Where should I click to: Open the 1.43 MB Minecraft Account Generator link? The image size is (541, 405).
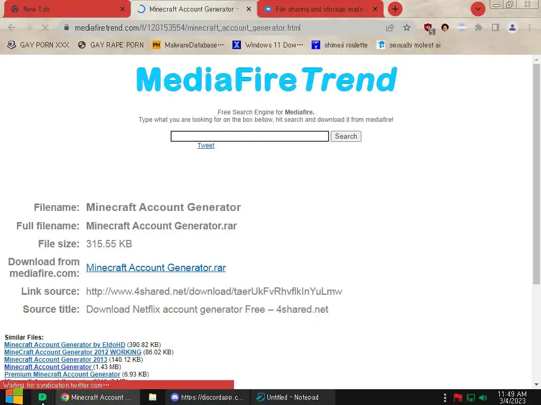[48, 367]
